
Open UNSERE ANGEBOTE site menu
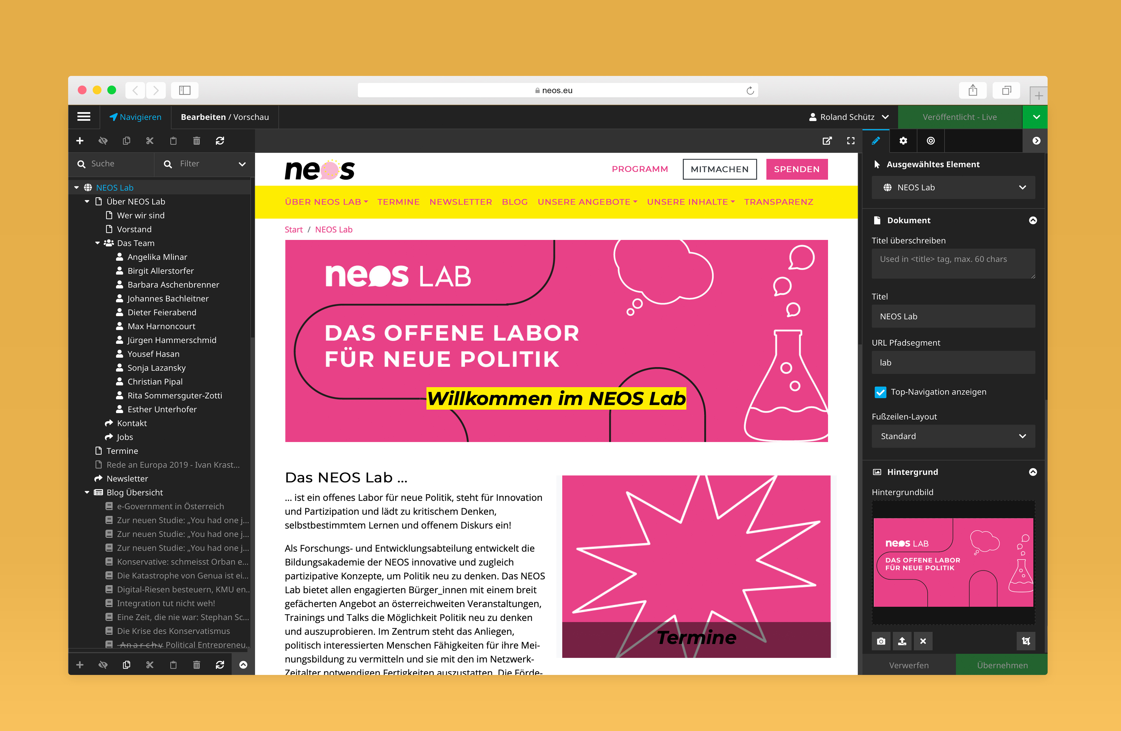pos(587,202)
